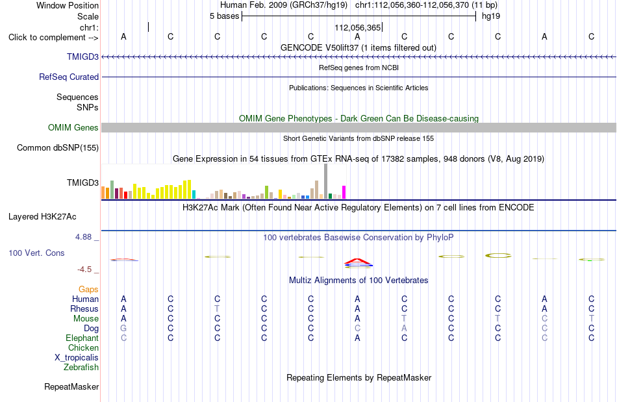Viewport: 617px width, 402px height.
Task: Click 'Human Feb. 2009 (GRCh37/hg19)' header text
Action: (x=284, y=5)
